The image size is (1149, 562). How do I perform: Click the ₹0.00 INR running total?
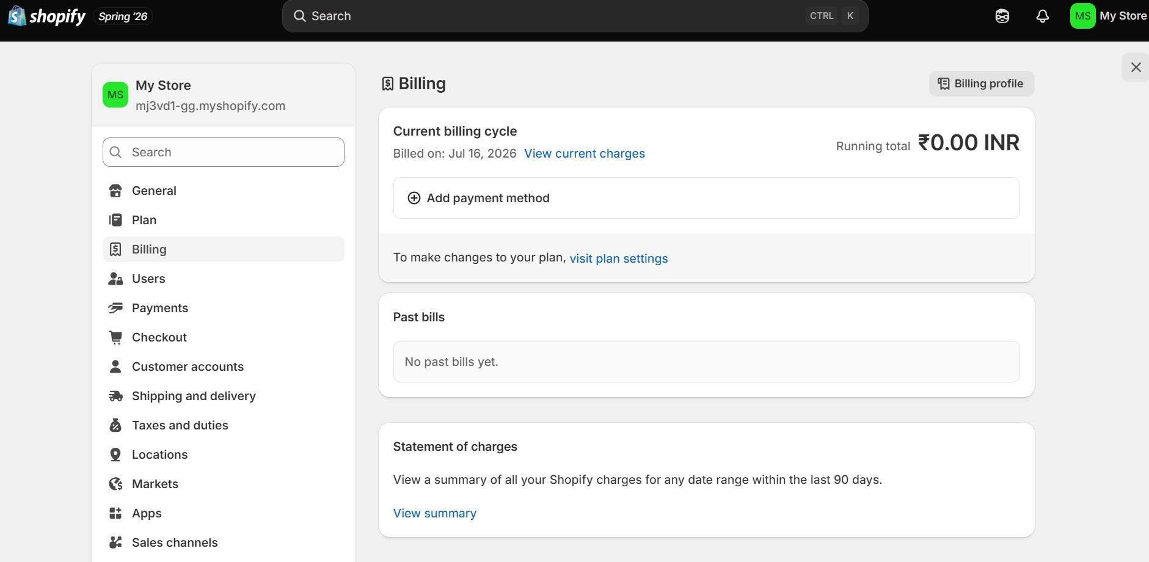pos(969,143)
